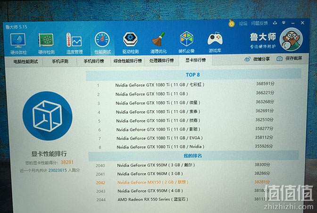Click the 鲁大师 mascot avatar
The image size is (317, 213).
291,39
